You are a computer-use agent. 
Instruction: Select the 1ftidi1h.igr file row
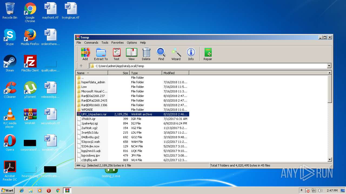(x=132, y=119)
